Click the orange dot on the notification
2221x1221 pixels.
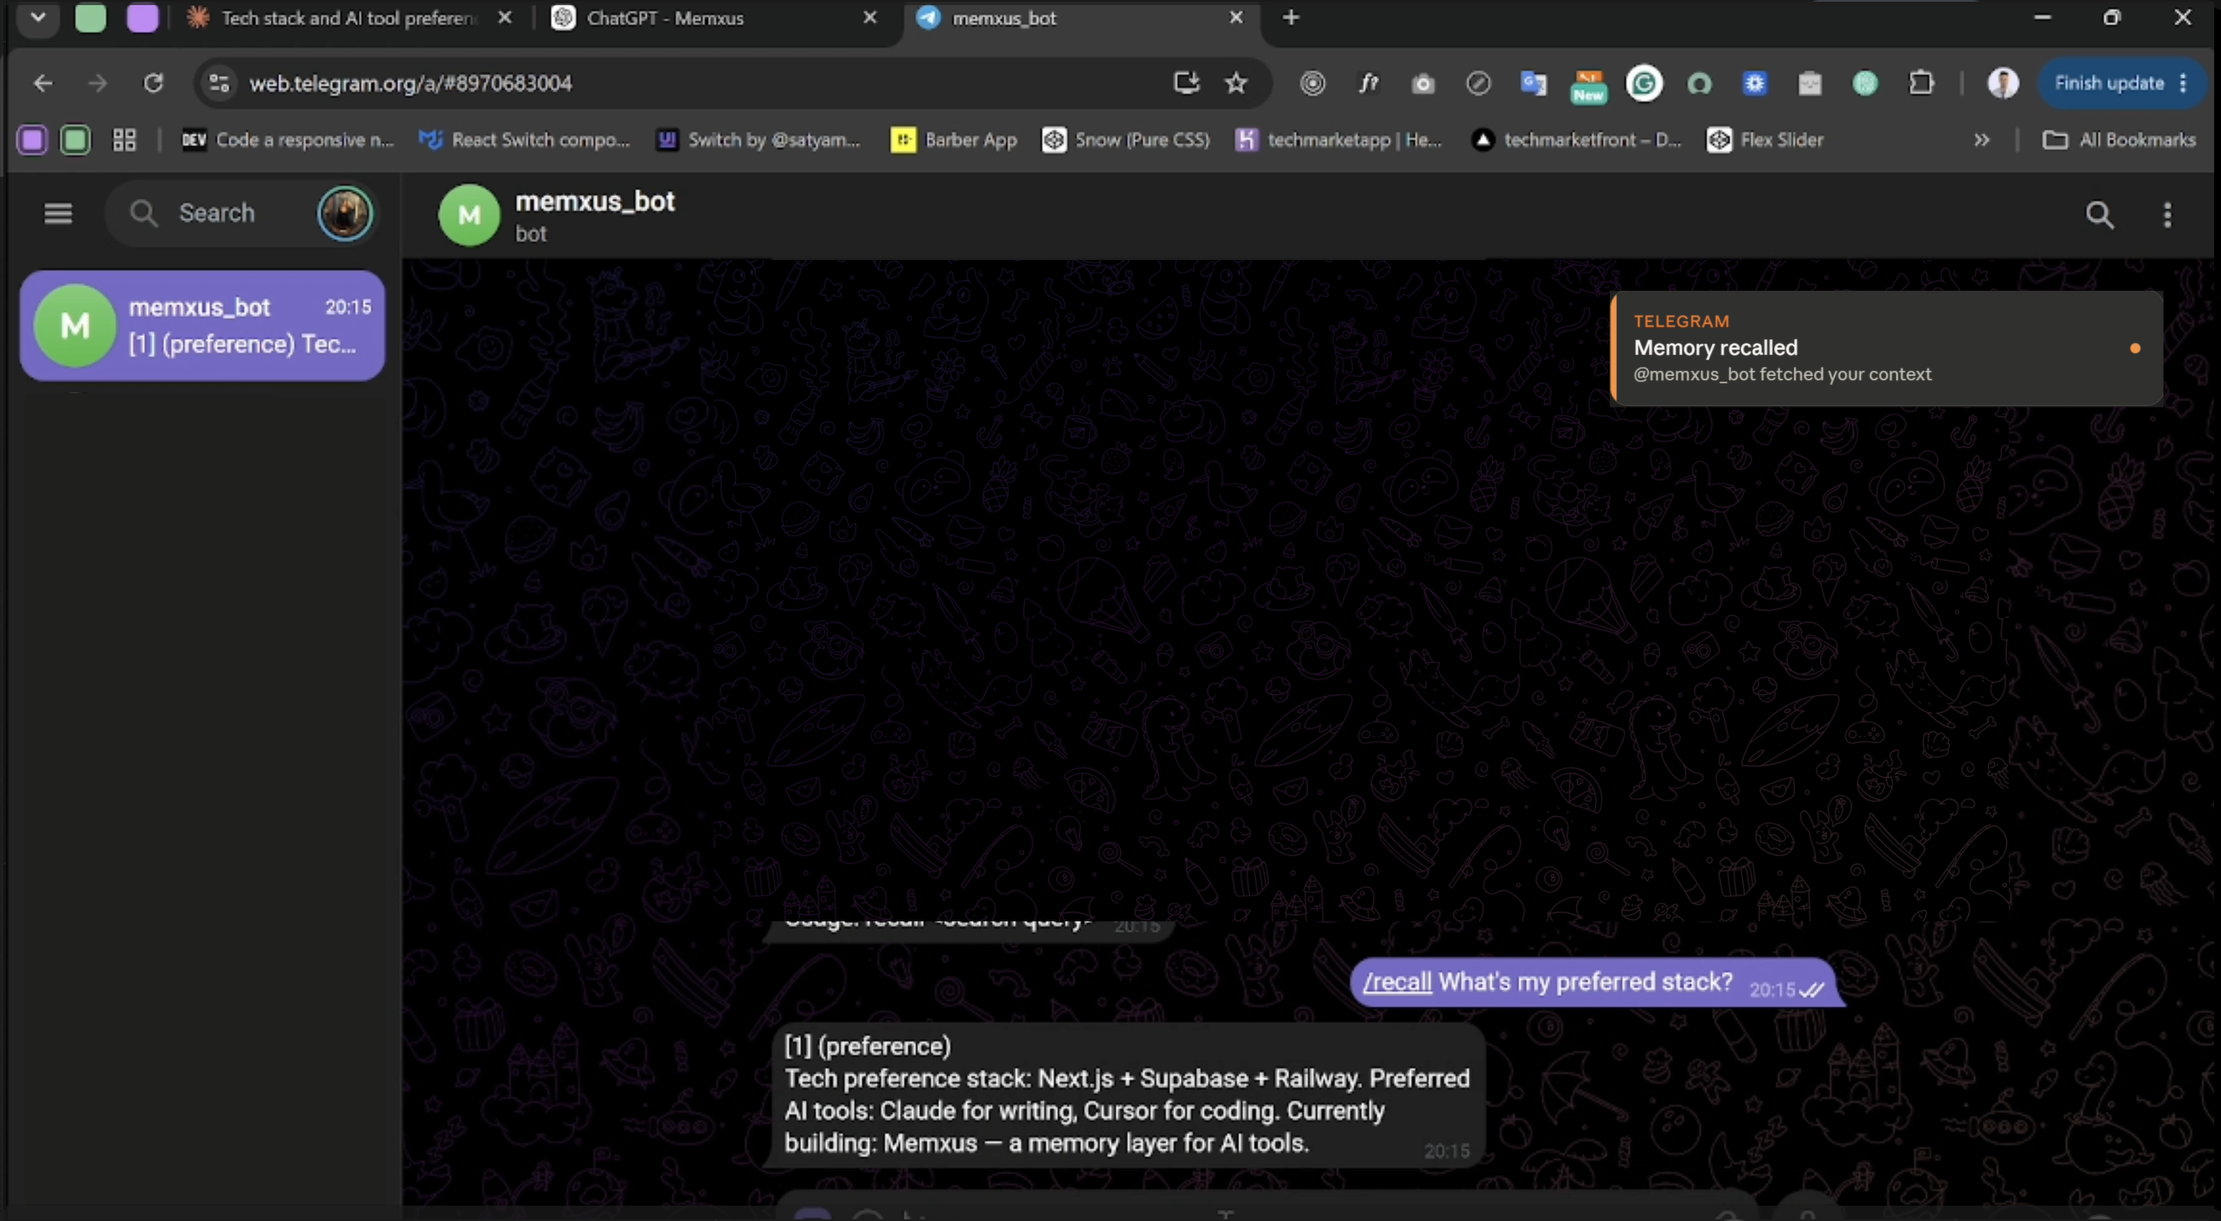tap(2135, 349)
